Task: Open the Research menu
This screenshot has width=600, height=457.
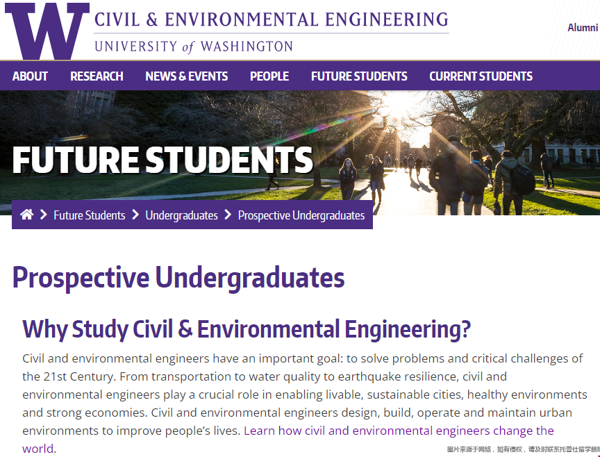Action: 97,76
